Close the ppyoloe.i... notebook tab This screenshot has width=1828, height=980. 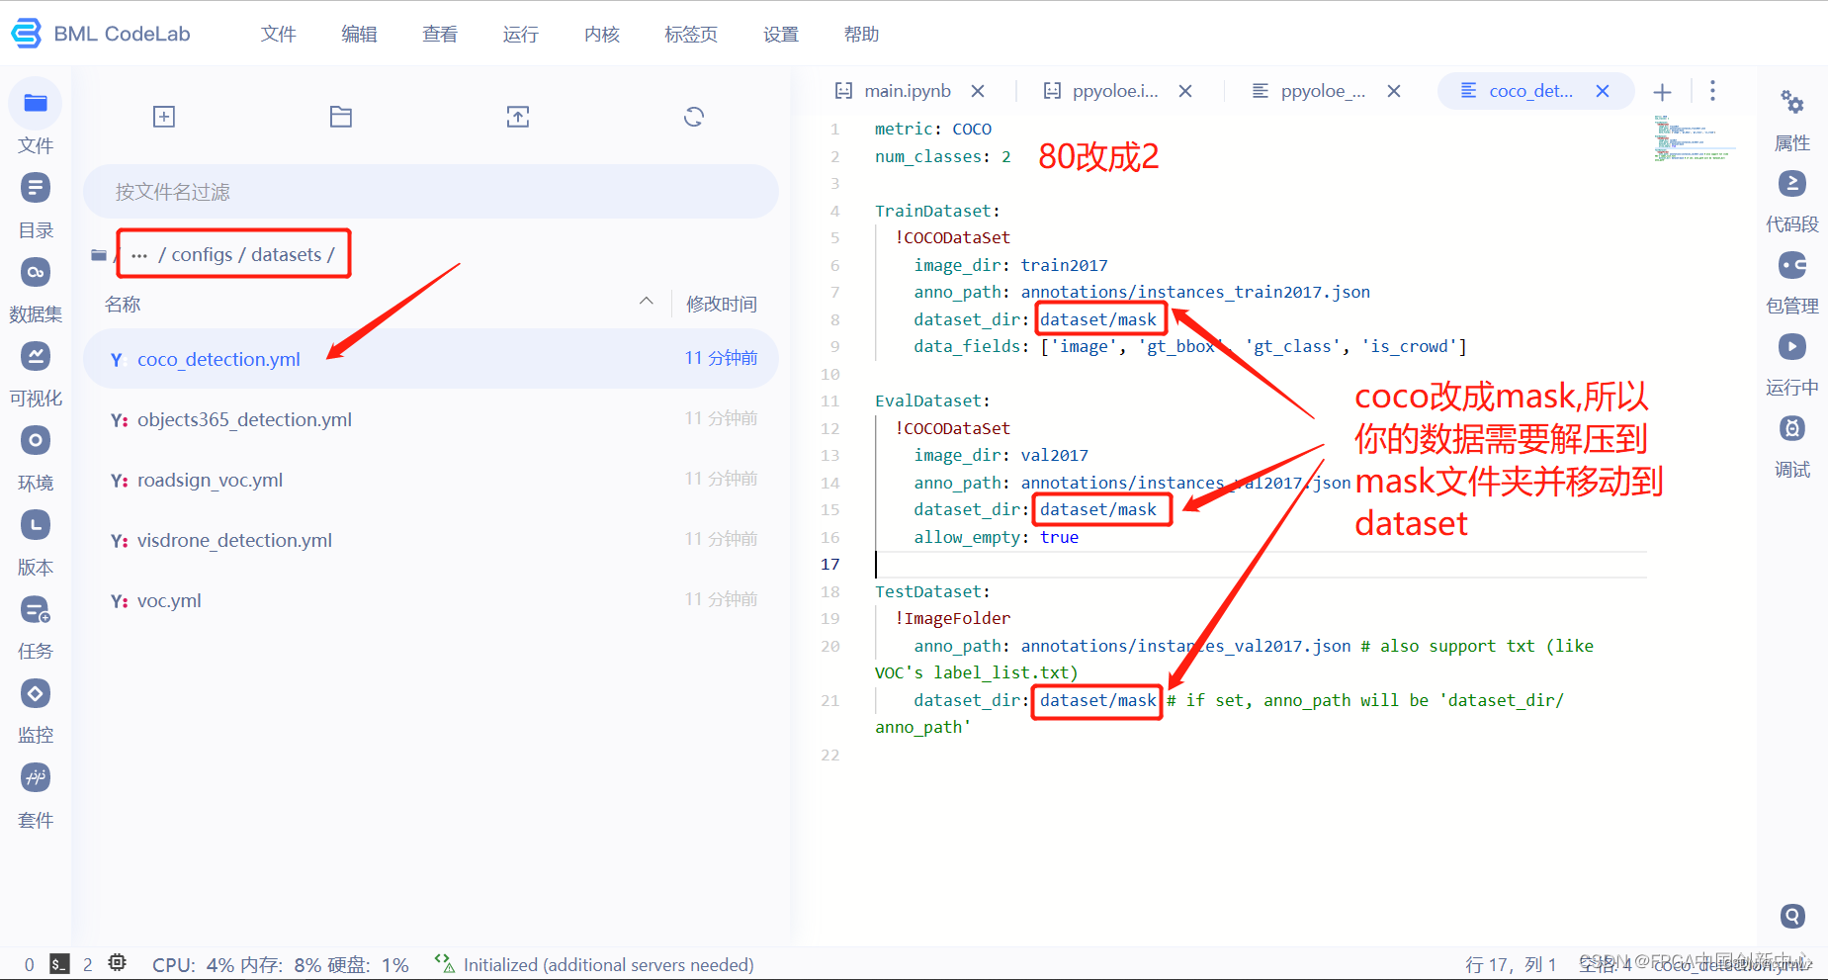(1185, 91)
